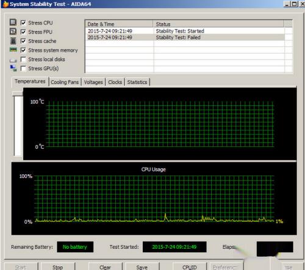The width and height of the screenshot is (305, 270).
Task: Click the Clear button
Action: pyautogui.click(x=105, y=267)
